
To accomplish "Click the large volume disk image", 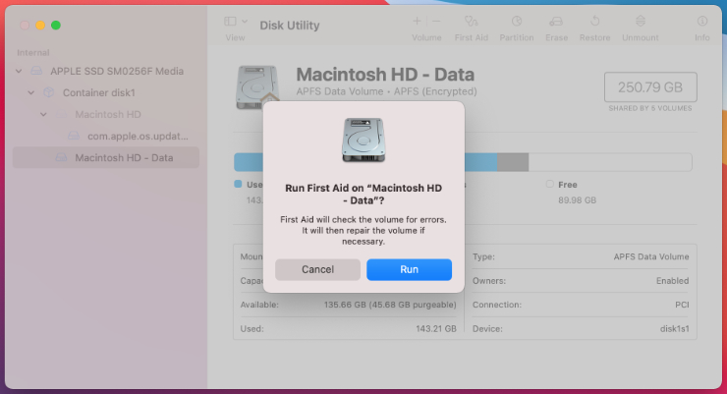I will tap(257, 87).
